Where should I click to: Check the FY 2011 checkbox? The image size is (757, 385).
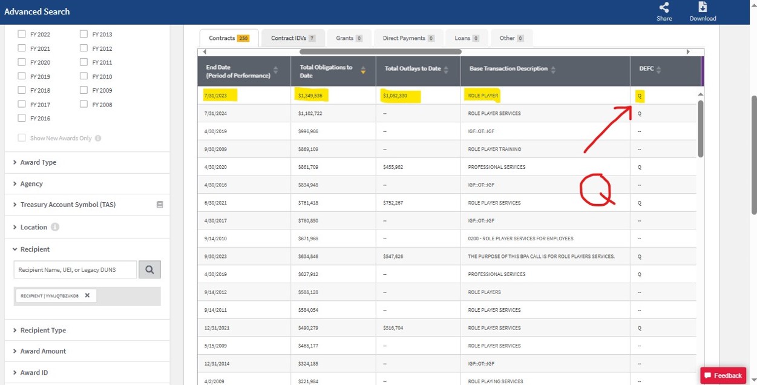[x=84, y=62]
